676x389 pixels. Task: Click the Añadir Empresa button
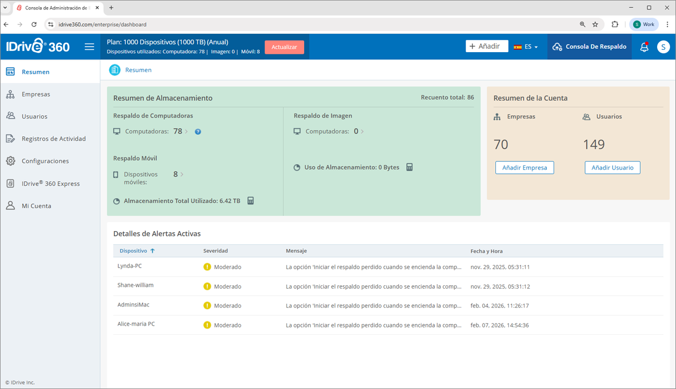click(524, 167)
